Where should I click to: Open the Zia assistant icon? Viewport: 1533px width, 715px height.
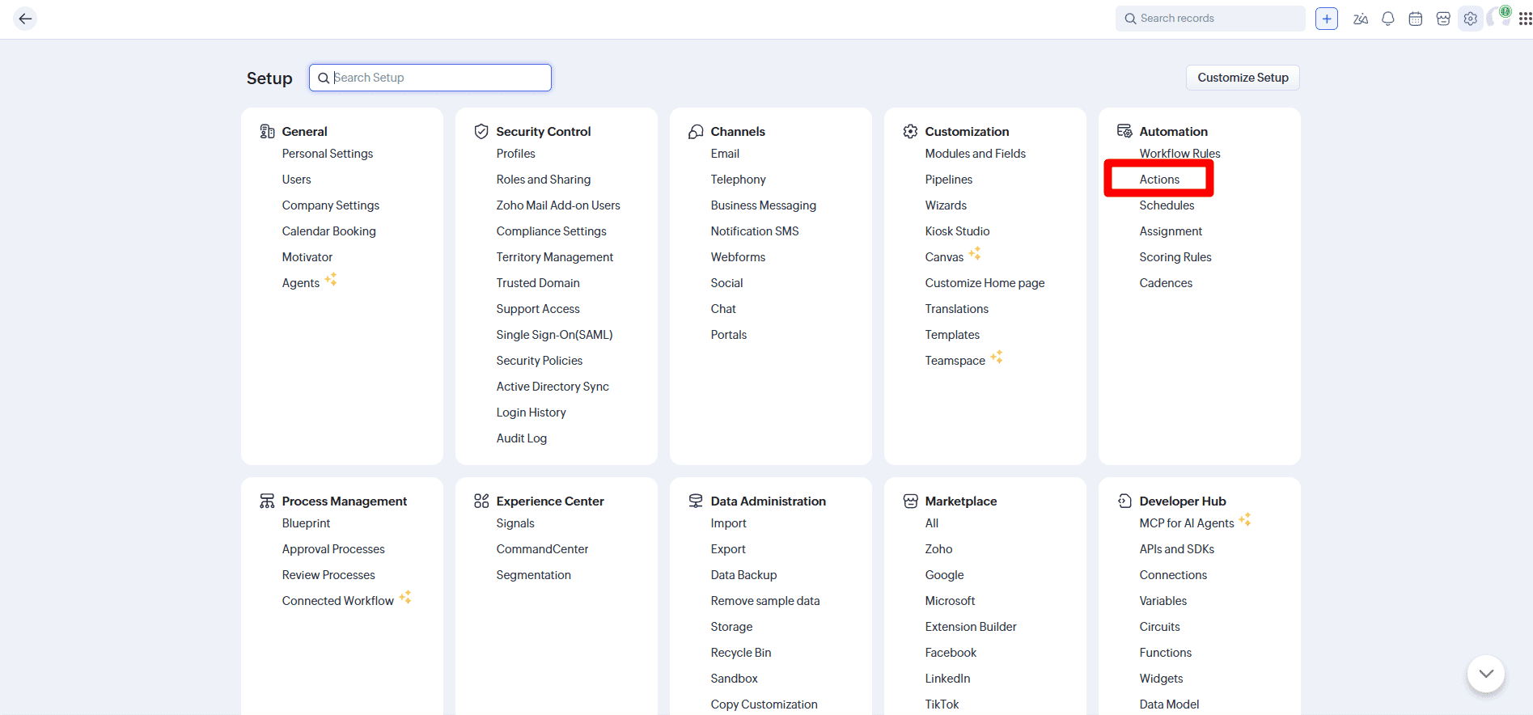(x=1361, y=19)
